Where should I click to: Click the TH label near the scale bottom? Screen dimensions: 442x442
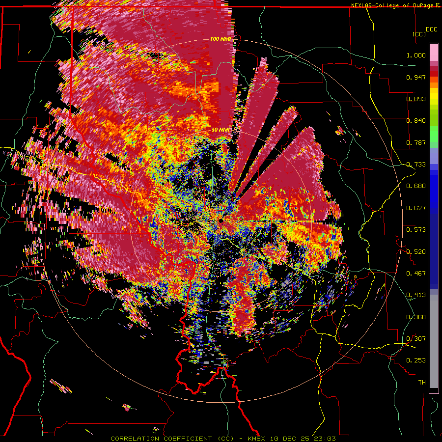pos(422,383)
